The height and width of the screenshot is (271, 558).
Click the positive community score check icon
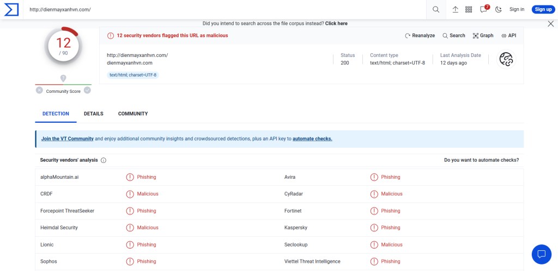pyautogui.click(x=87, y=90)
